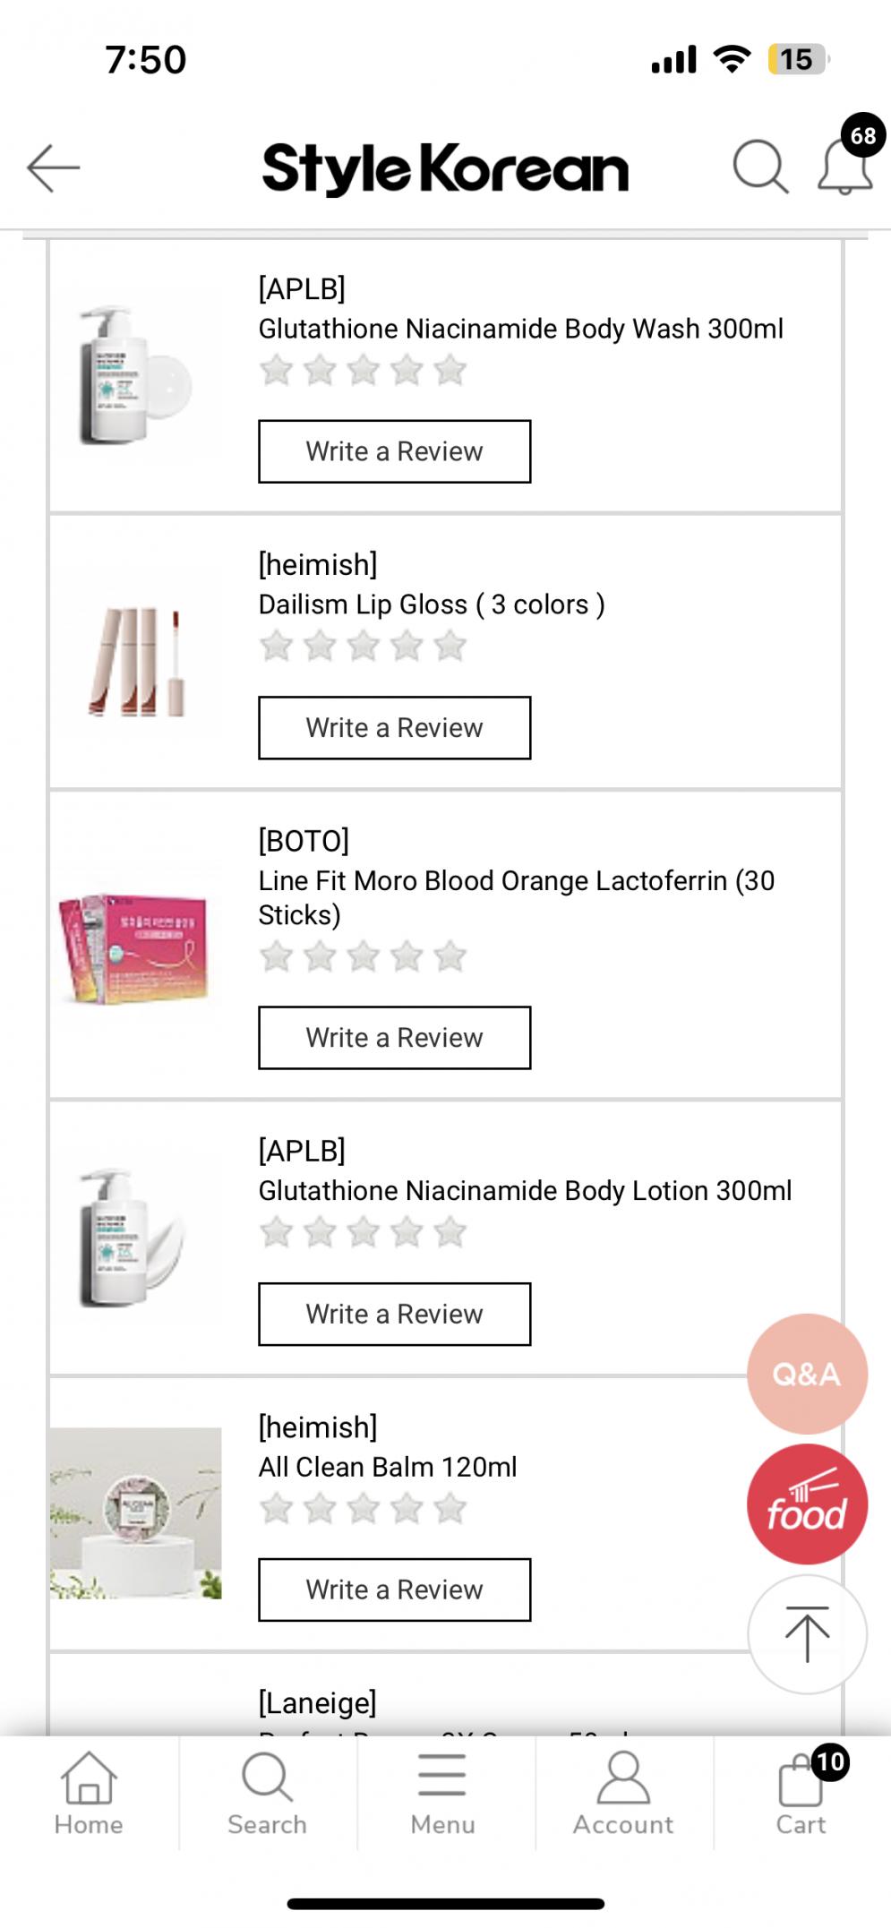Write a Review for Glutathione Body Wash

(x=394, y=451)
